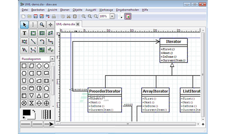
Task: Select the text edit cursor tool
Action: [x=33, y=25]
